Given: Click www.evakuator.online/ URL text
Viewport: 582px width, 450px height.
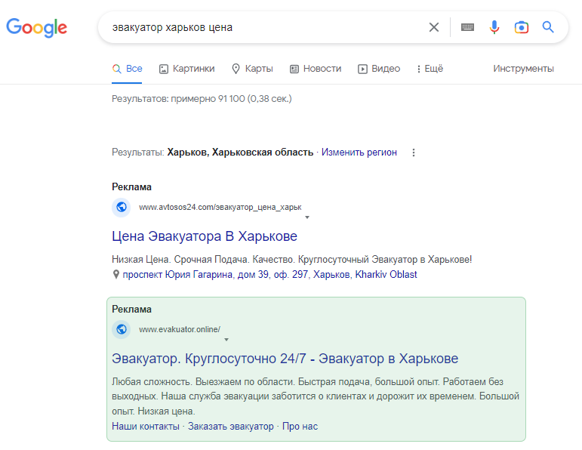Looking at the screenshot, I should click(x=179, y=329).
